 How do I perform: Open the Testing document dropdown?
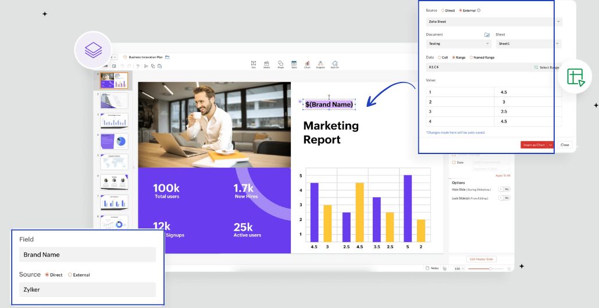(458, 44)
